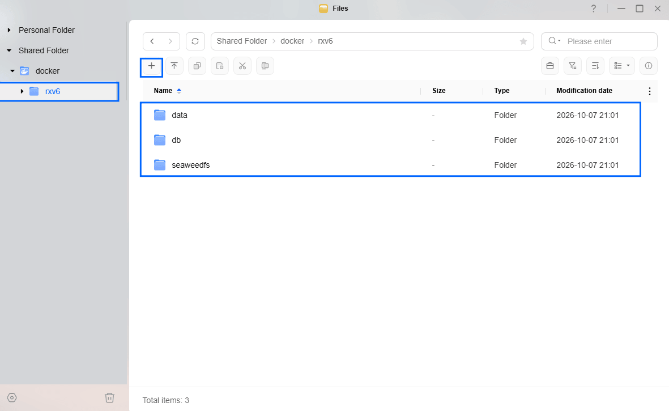Screen dimensions: 669x411
Task: Sort by the Size column header
Action: click(x=438, y=91)
